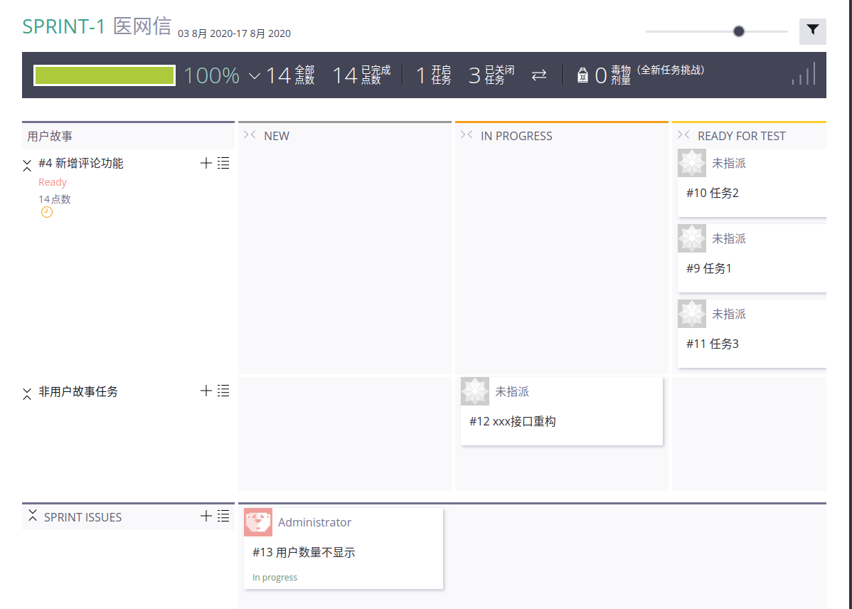
Task: Click the double-arrow moved tasks icon
Action: [x=539, y=75]
